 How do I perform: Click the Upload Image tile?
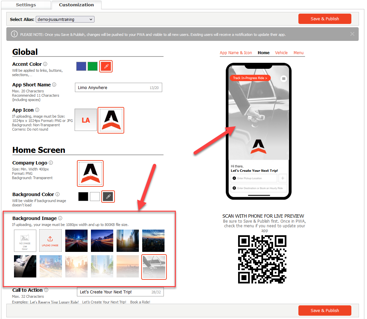[50, 241]
